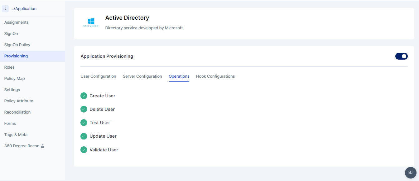Image resolution: width=419 pixels, height=181 pixels.
Task: Navigate to Policy Map
Action: [14, 79]
